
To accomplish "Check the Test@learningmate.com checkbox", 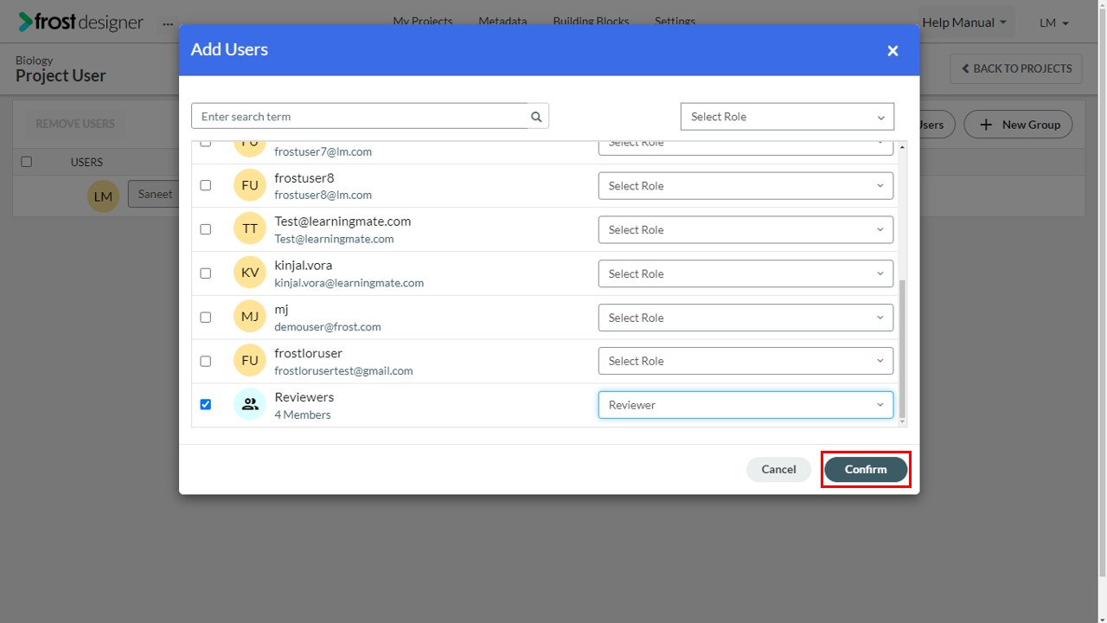I will pyautogui.click(x=205, y=229).
